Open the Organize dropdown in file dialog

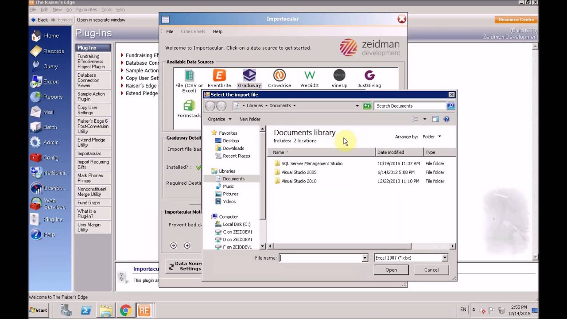[220, 119]
